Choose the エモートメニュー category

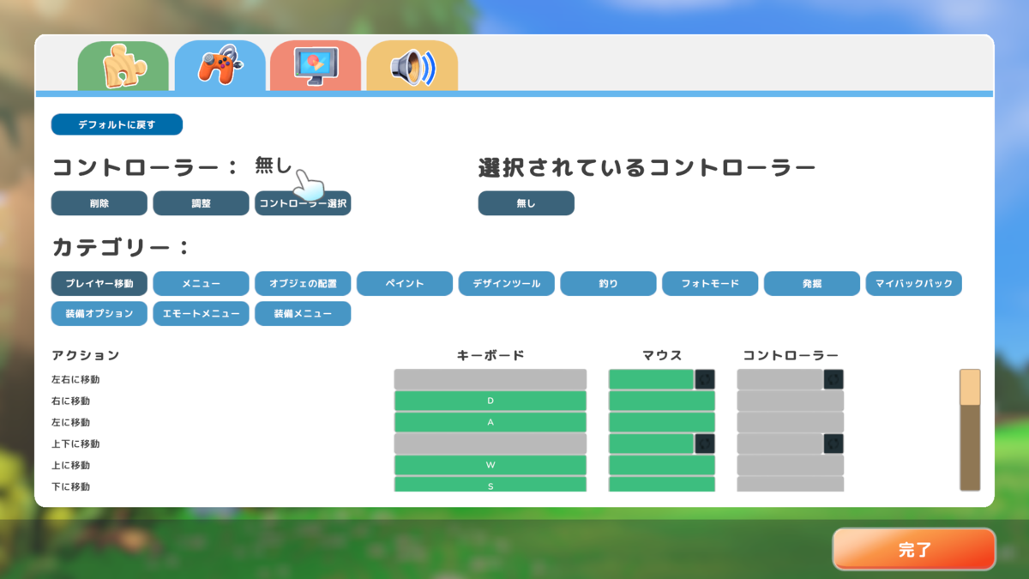(x=201, y=314)
